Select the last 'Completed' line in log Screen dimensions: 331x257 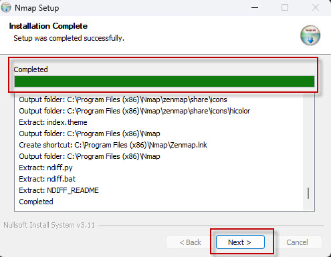click(x=36, y=202)
